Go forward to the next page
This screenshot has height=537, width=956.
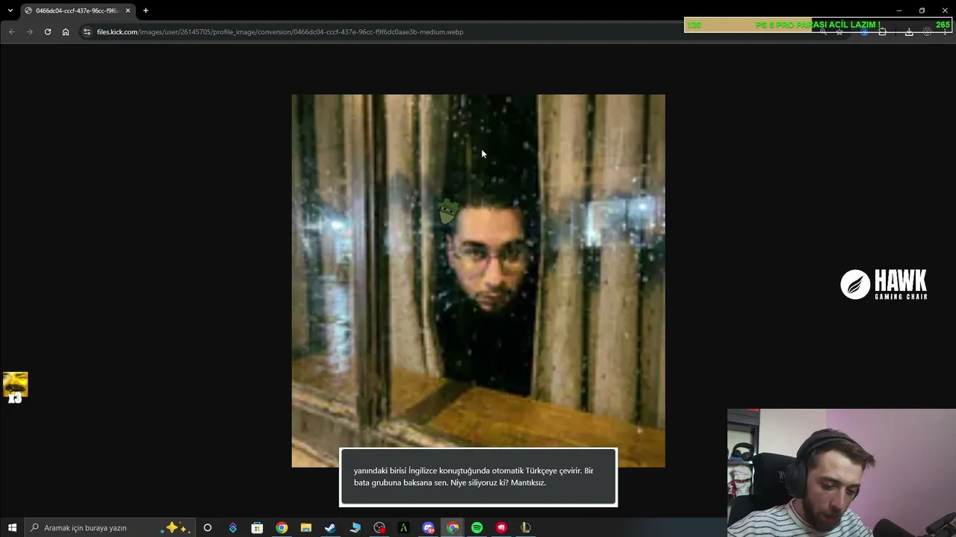[30, 32]
